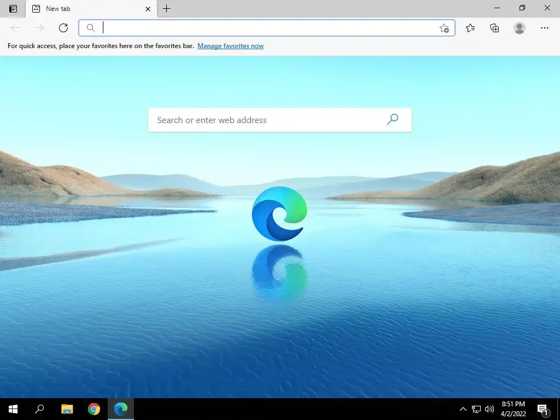Open the user profile icon
This screenshot has width=560, height=420.
coord(520,28)
